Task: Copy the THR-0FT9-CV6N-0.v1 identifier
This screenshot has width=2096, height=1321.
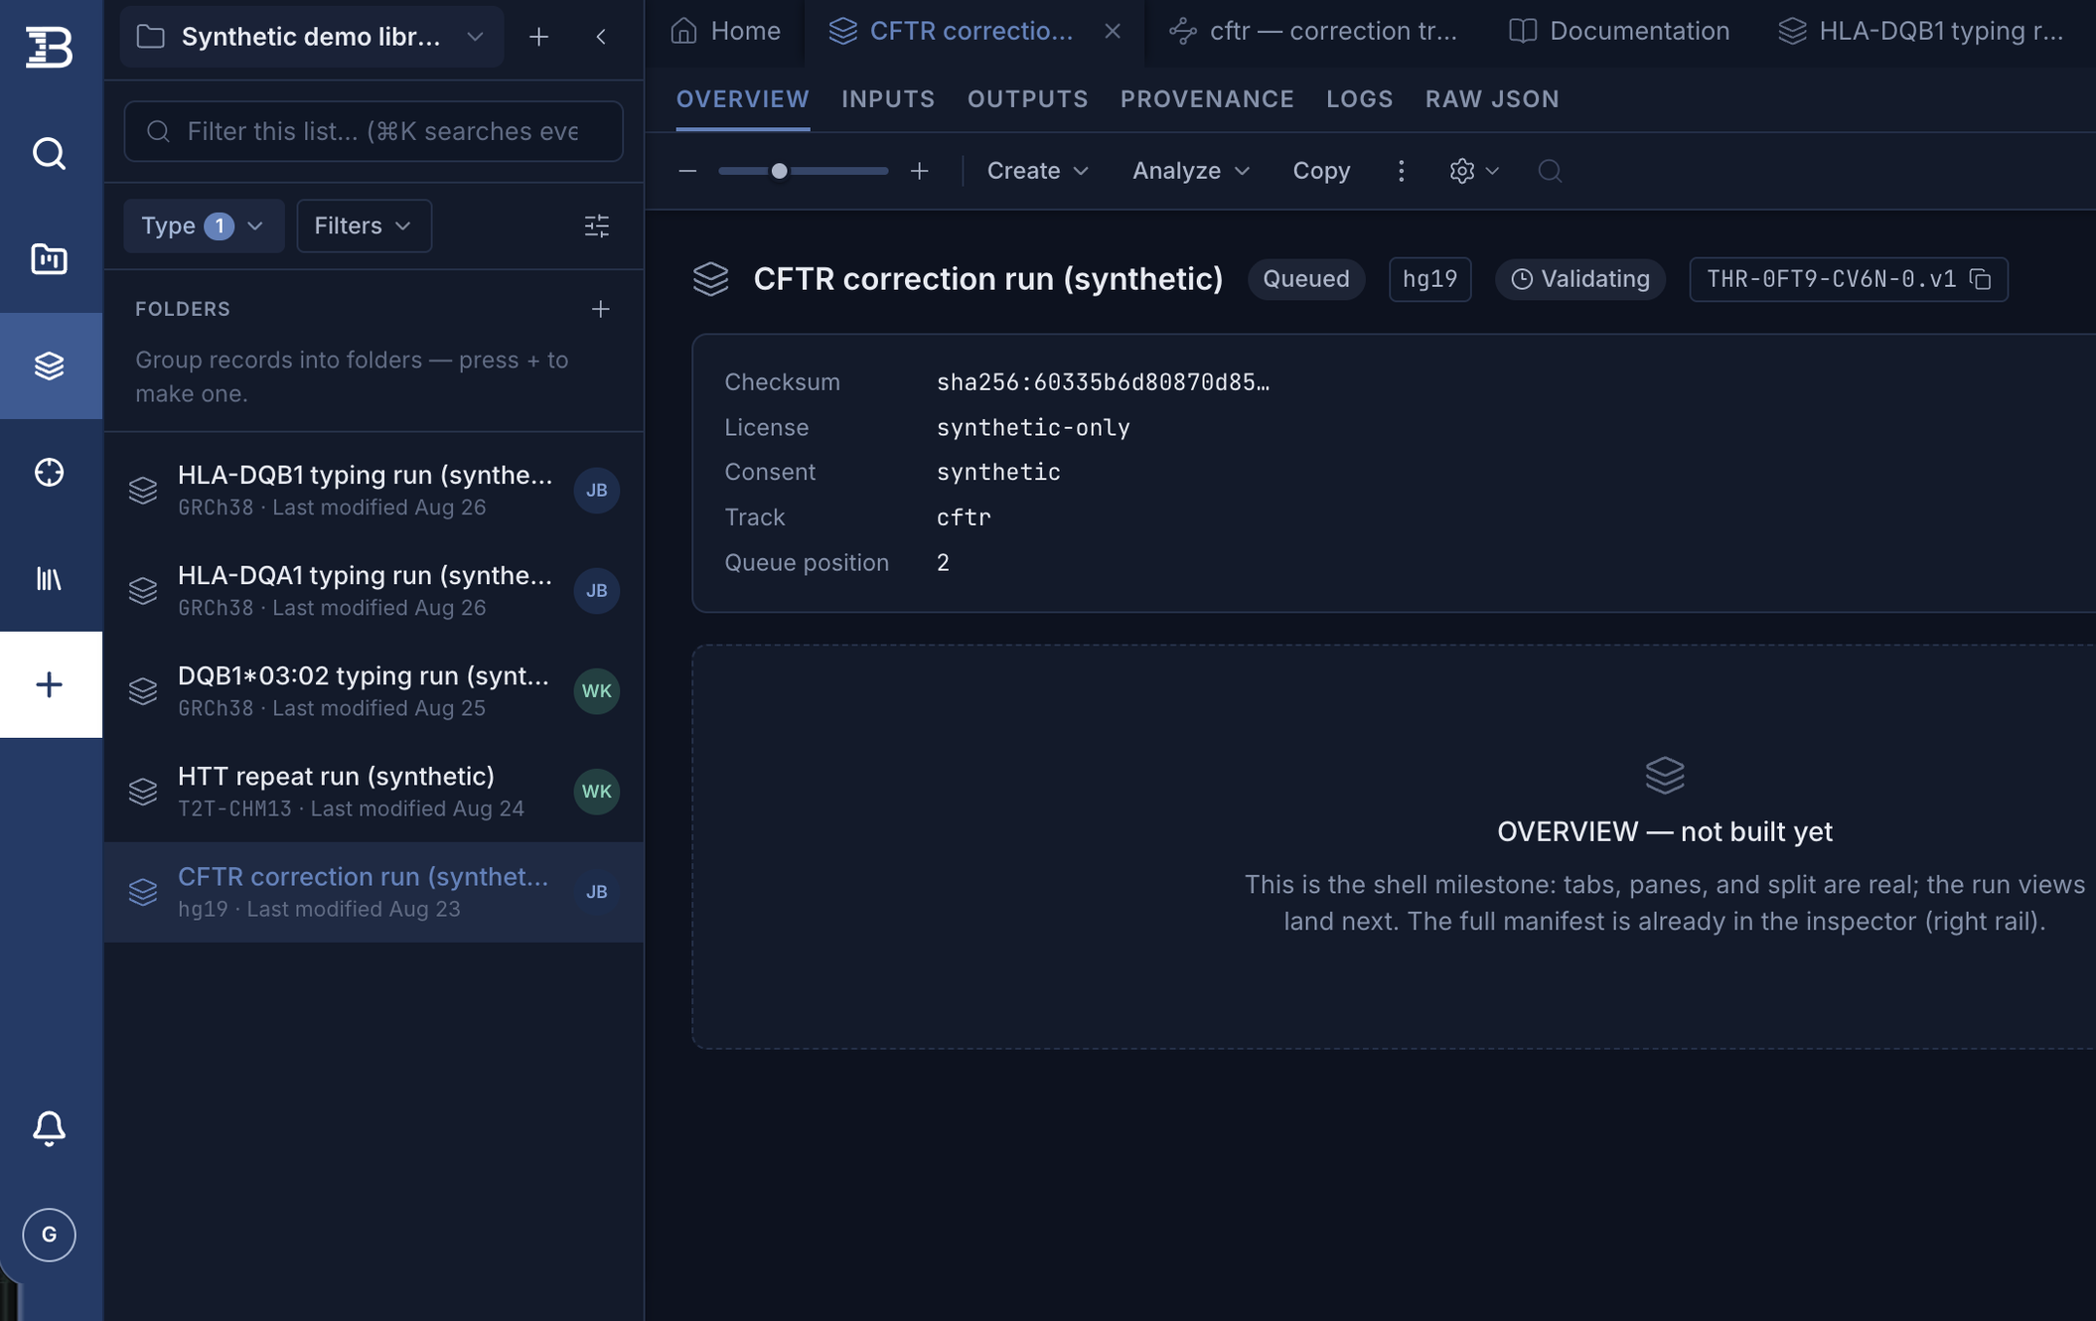Action: click(x=1981, y=279)
